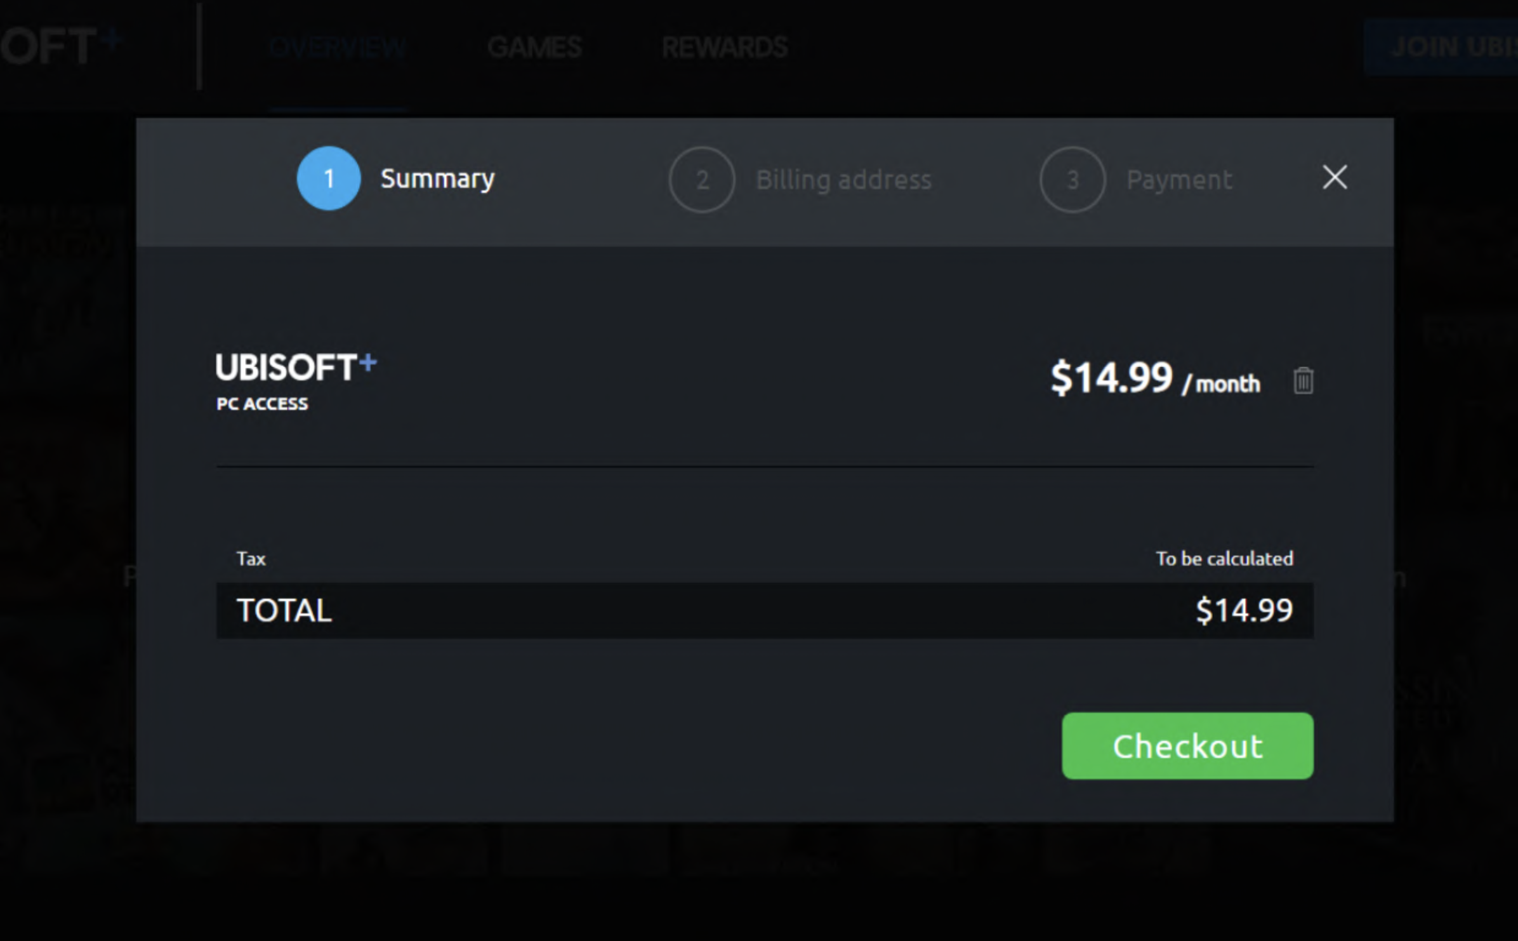Select the Summary step label
The width and height of the screenshot is (1518, 941).
click(437, 179)
